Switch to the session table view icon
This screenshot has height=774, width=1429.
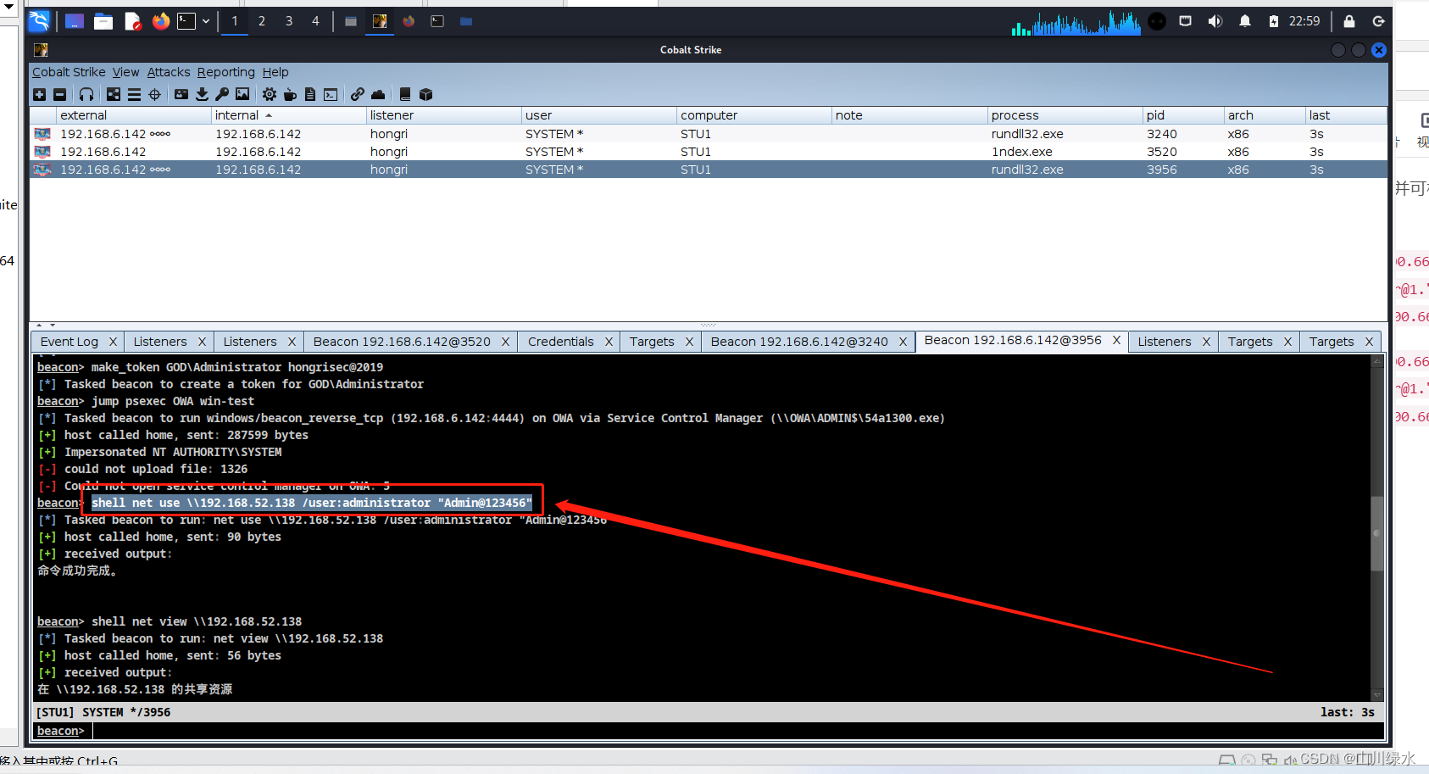coord(134,94)
